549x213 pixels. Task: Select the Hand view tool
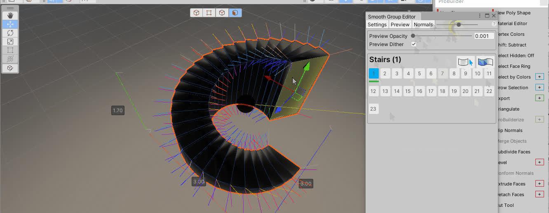click(10, 16)
